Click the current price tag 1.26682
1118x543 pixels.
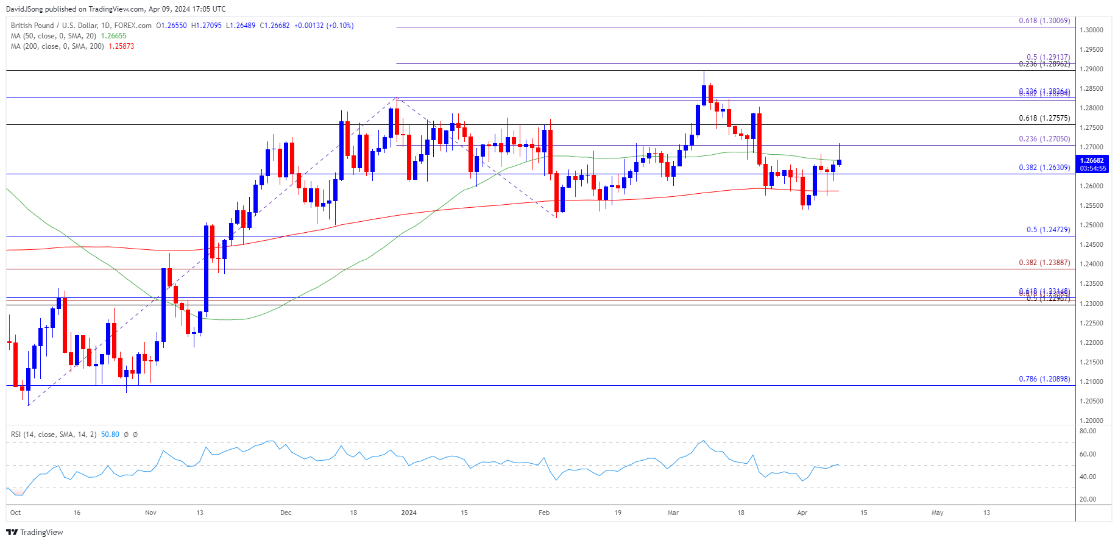(x=1092, y=161)
